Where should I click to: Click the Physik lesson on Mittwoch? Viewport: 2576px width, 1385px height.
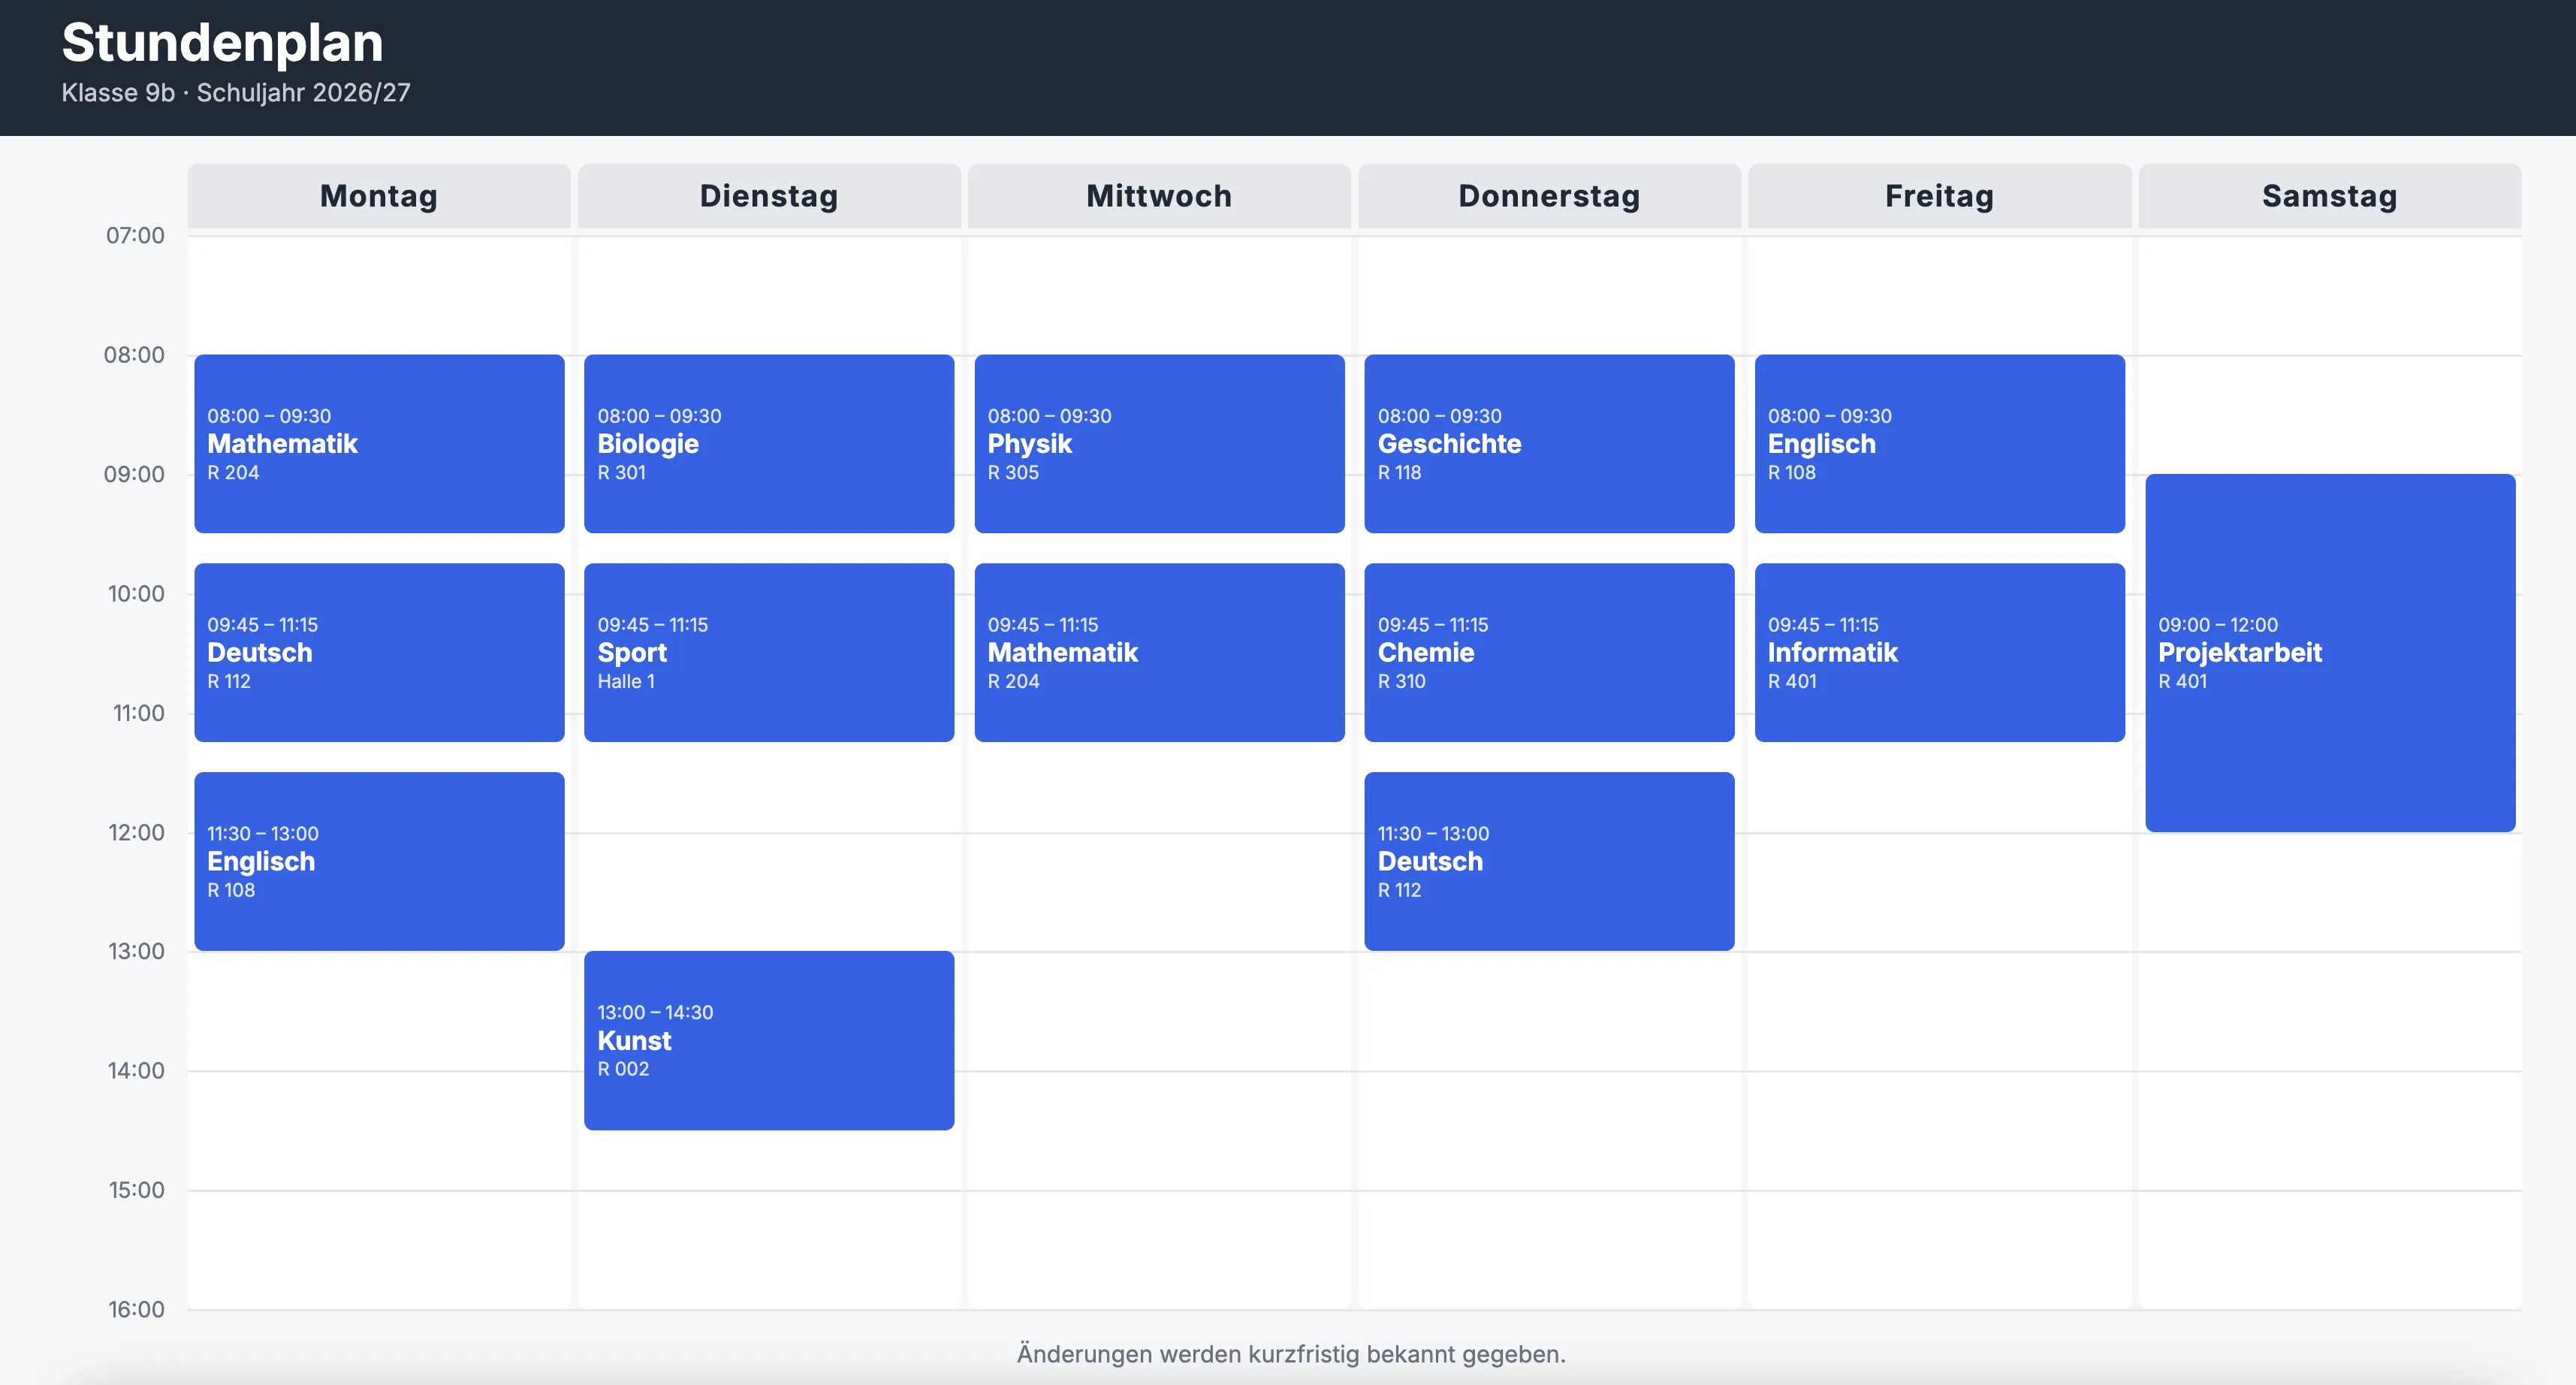coord(1159,443)
